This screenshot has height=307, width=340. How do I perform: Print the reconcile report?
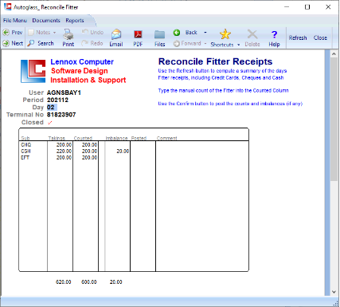pyautogui.click(x=68, y=38)
